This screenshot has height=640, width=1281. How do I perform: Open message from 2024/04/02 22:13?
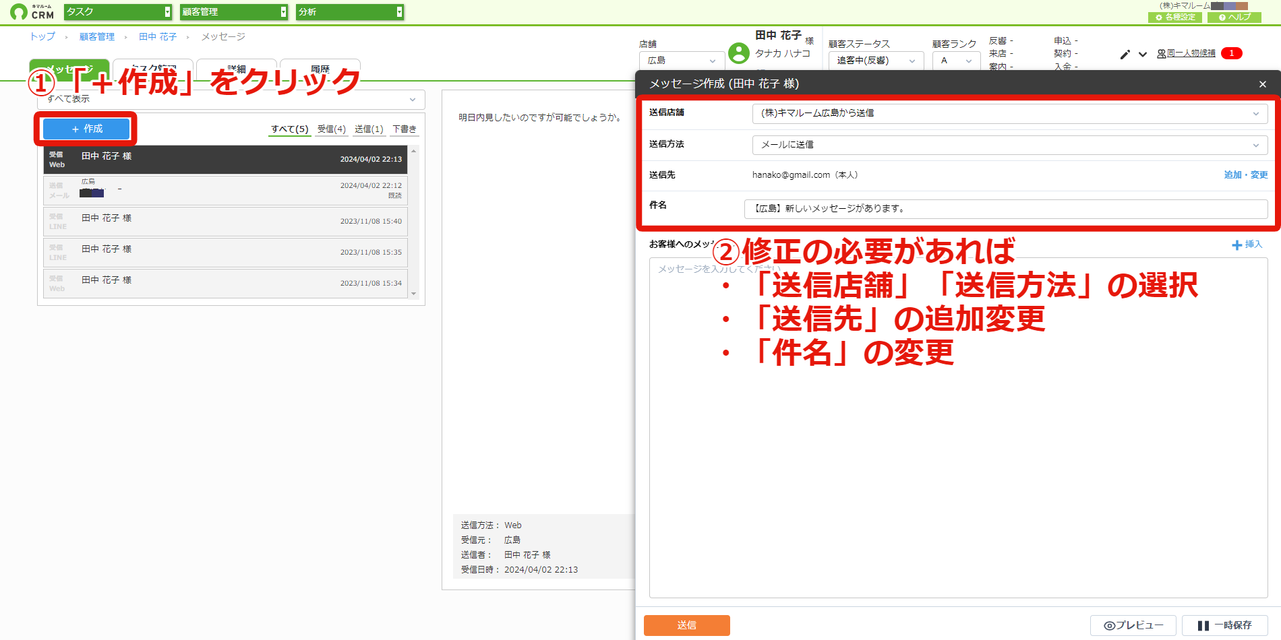pos(226,160)
